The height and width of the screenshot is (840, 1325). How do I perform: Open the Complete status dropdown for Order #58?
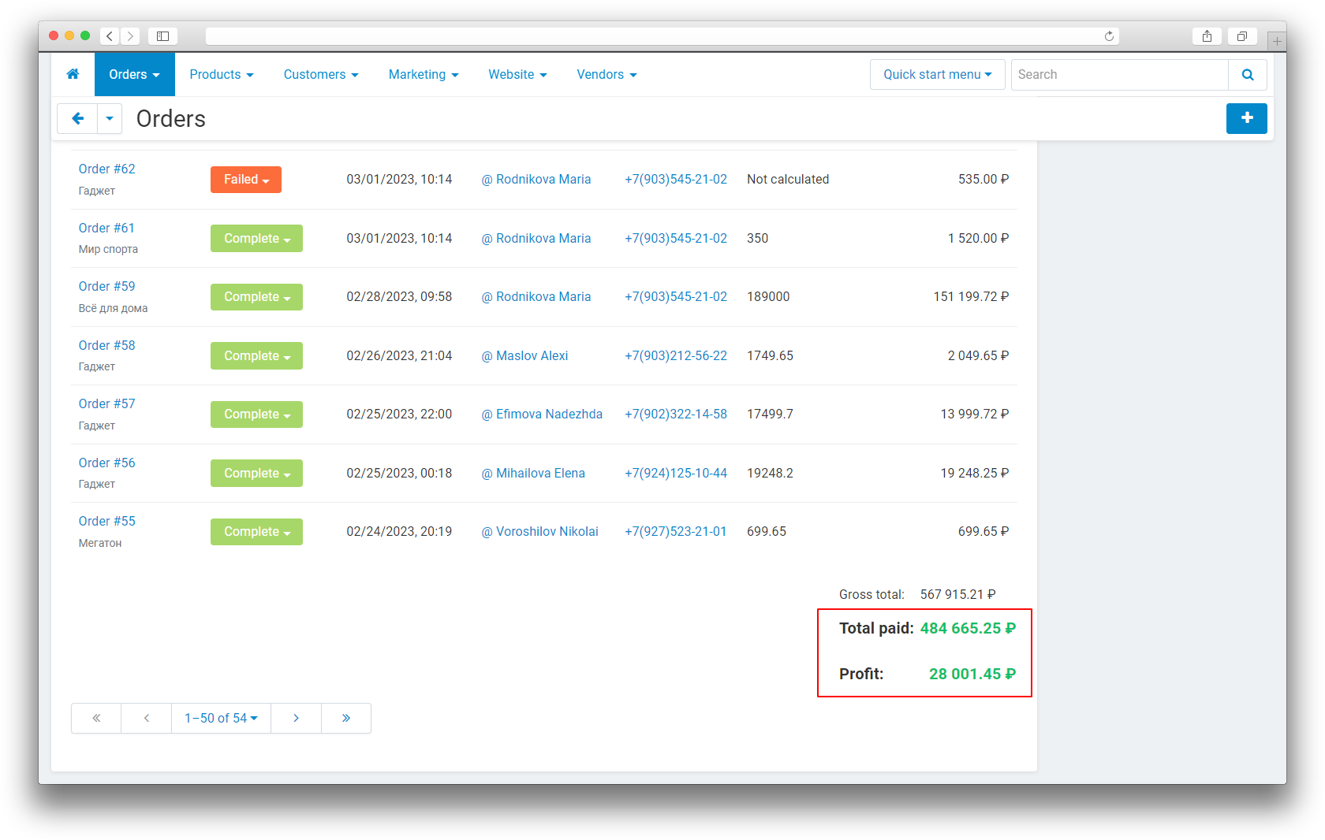256,356
